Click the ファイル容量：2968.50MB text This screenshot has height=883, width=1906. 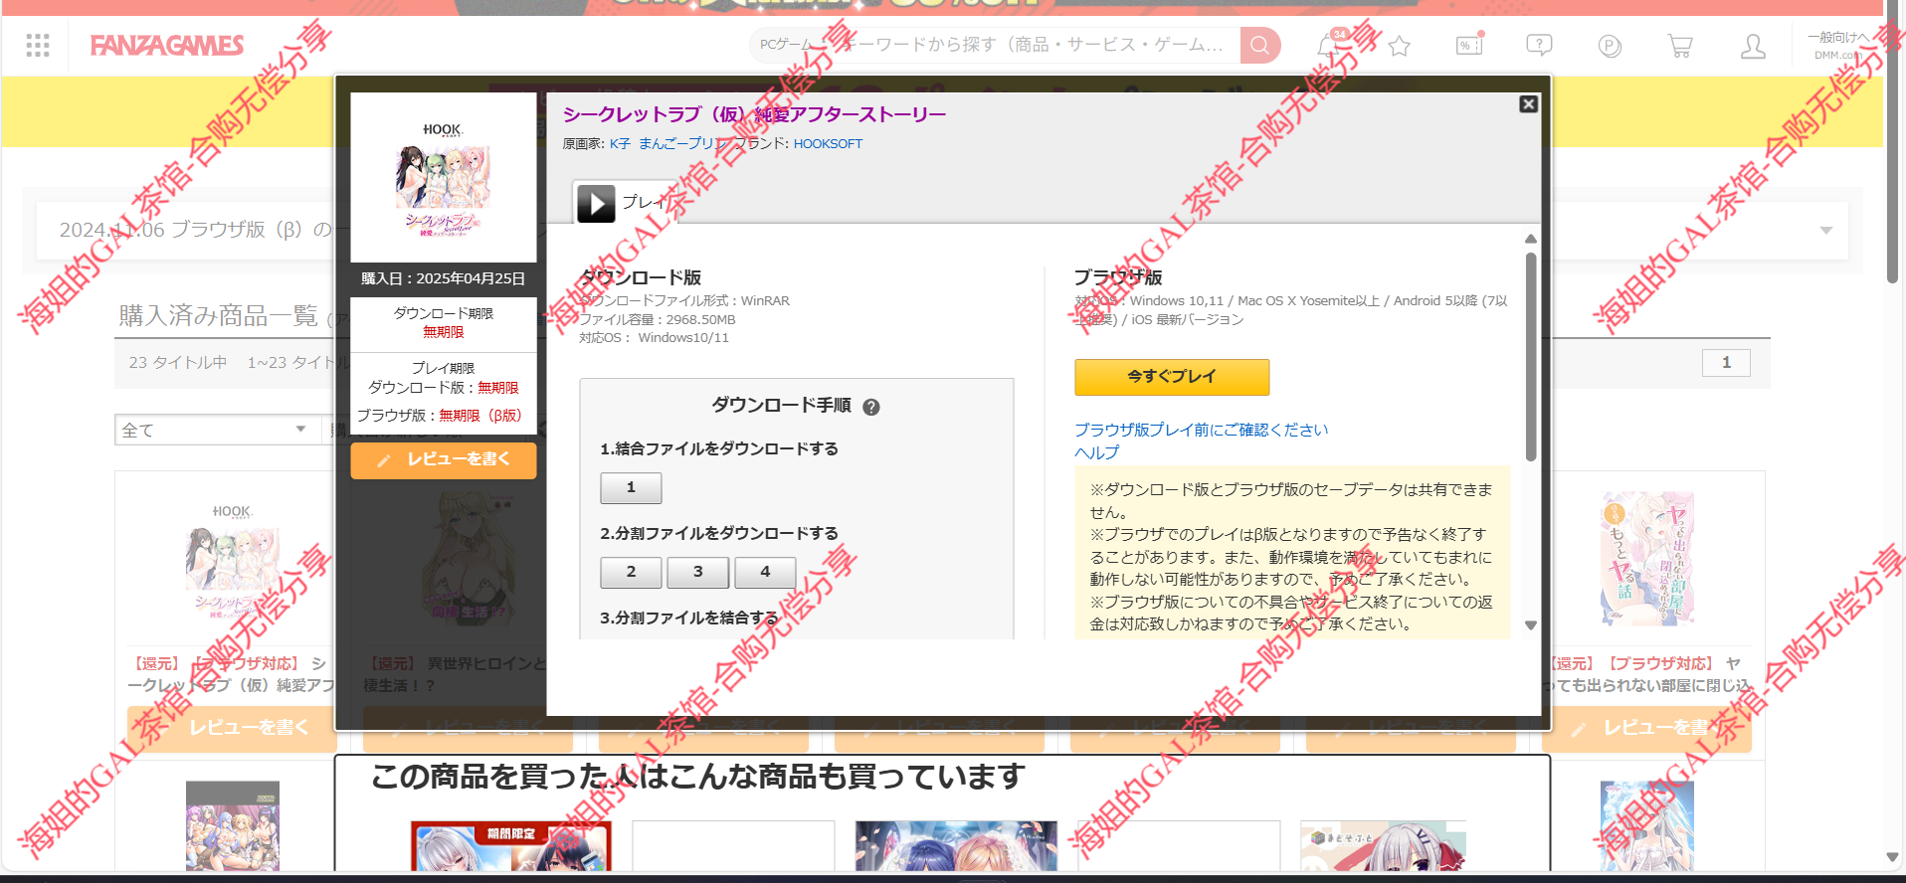(x=658, y=319)
